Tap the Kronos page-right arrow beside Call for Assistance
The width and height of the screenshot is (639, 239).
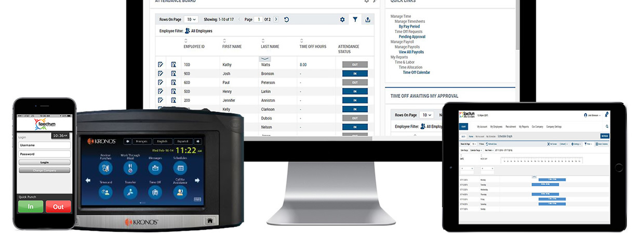[x=197, y=180]
